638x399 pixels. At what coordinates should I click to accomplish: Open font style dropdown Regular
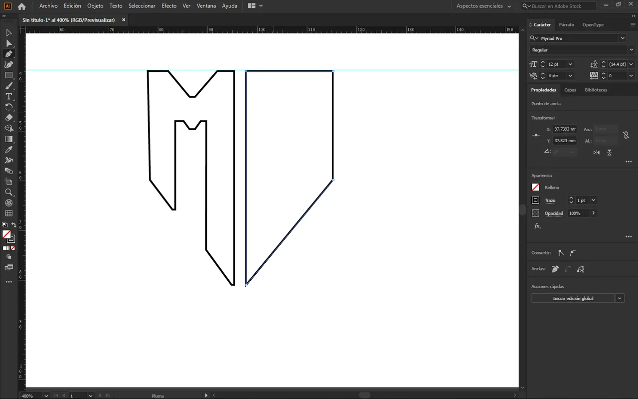pos(631,50)
